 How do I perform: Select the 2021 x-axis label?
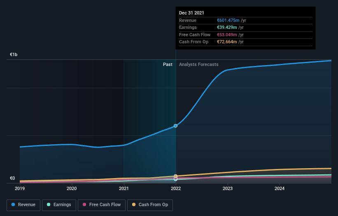pyautogui.click(x=124, y=188)
